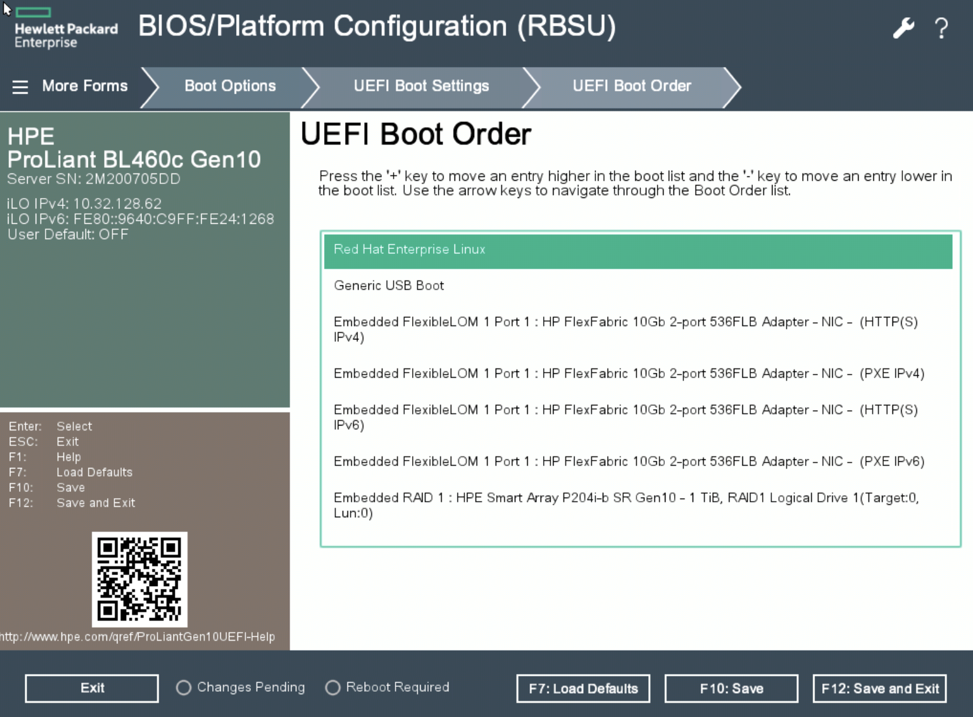
Task: Click the F12: Save and Exit key hint
Action: pyautogui.click(x=71, y=503)
